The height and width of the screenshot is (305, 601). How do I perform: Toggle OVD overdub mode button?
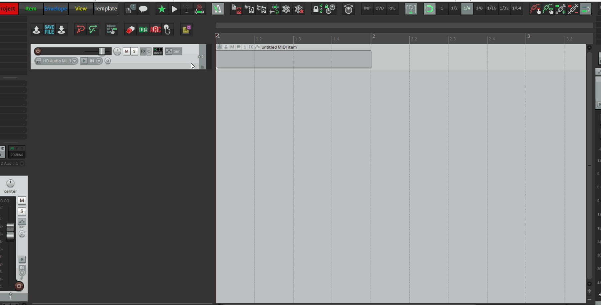379,8
